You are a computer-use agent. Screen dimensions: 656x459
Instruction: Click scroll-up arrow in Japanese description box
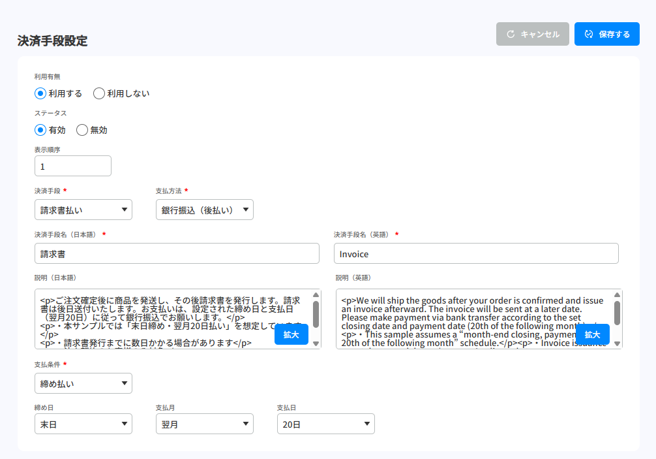click(316, 295)
